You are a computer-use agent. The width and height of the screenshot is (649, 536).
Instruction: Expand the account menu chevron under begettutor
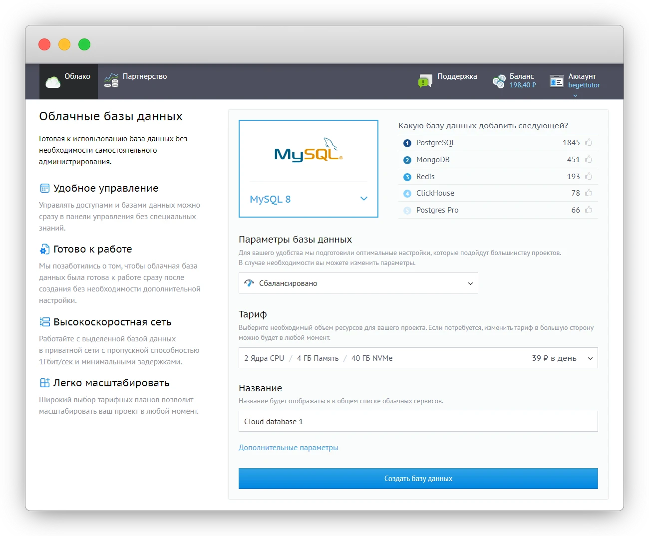(575, 95)
